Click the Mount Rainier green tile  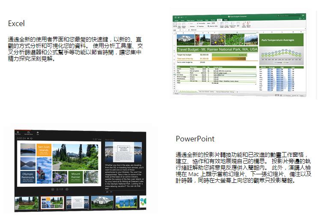(x=76, y=177)
